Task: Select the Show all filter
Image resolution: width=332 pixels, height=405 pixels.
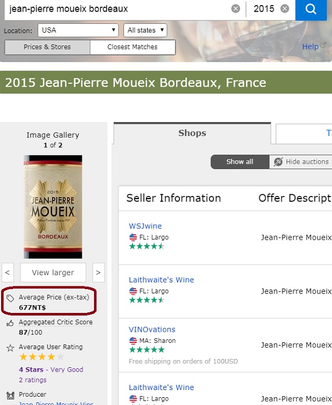Action: point(240,161)
